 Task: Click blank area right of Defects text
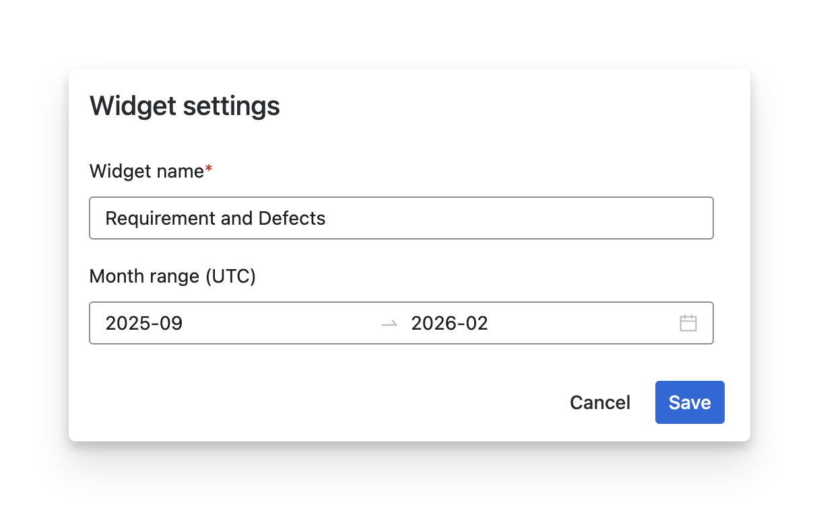click(x=512, y=218)
